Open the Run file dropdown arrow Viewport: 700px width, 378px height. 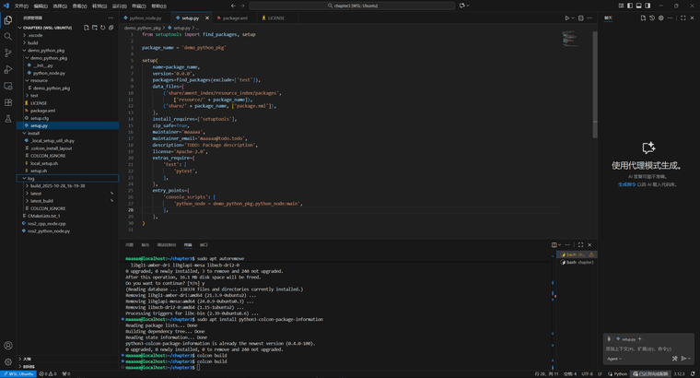[573, 18]
